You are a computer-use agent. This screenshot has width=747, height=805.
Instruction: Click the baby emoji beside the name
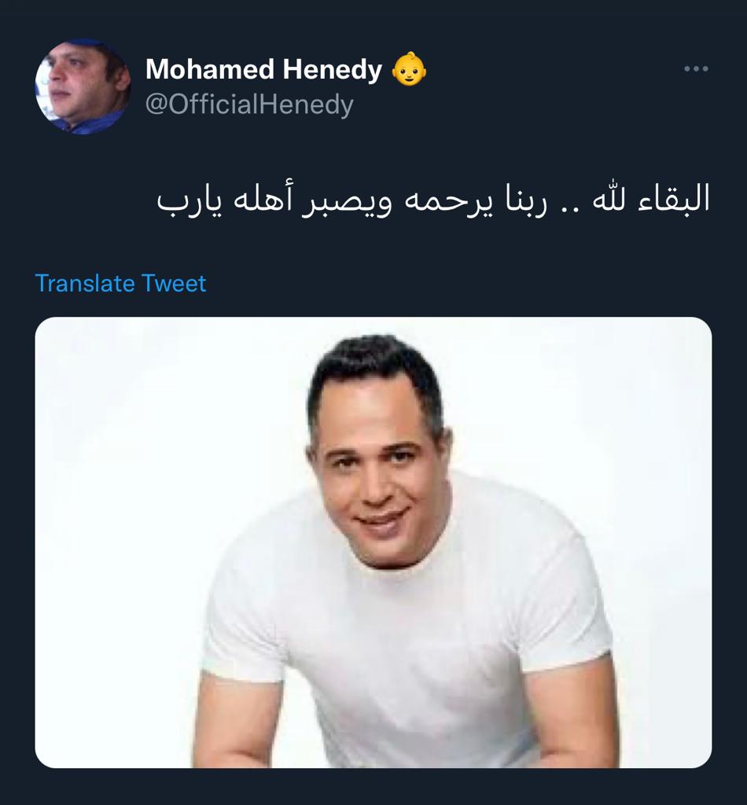[x=409, y=69]
